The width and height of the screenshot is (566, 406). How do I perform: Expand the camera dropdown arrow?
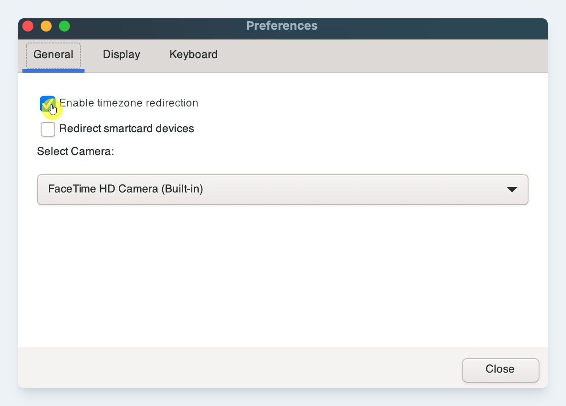pyautogui.click(x=512, y=189)
